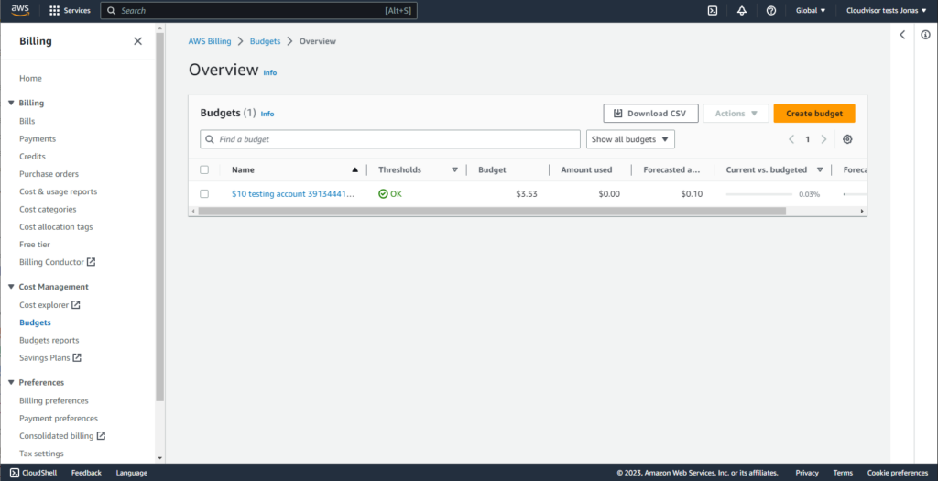Open the Cloudvisor tests Jonas account menu
Viewport: 938px width, 481px height.
coord(886,11)
